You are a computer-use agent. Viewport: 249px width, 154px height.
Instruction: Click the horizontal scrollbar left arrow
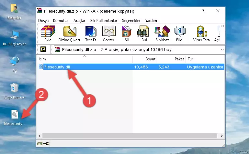pos(40,136)
